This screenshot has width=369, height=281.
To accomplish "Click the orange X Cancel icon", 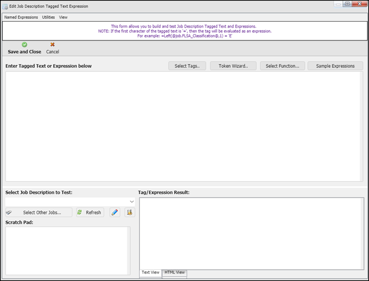I will tap(53, 45).
